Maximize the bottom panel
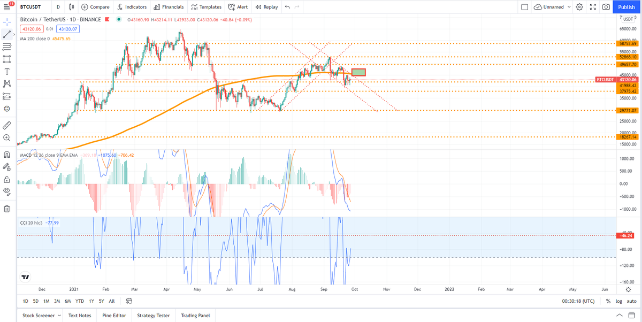Screen dimensions: 642x322 (x=632, y=316)
